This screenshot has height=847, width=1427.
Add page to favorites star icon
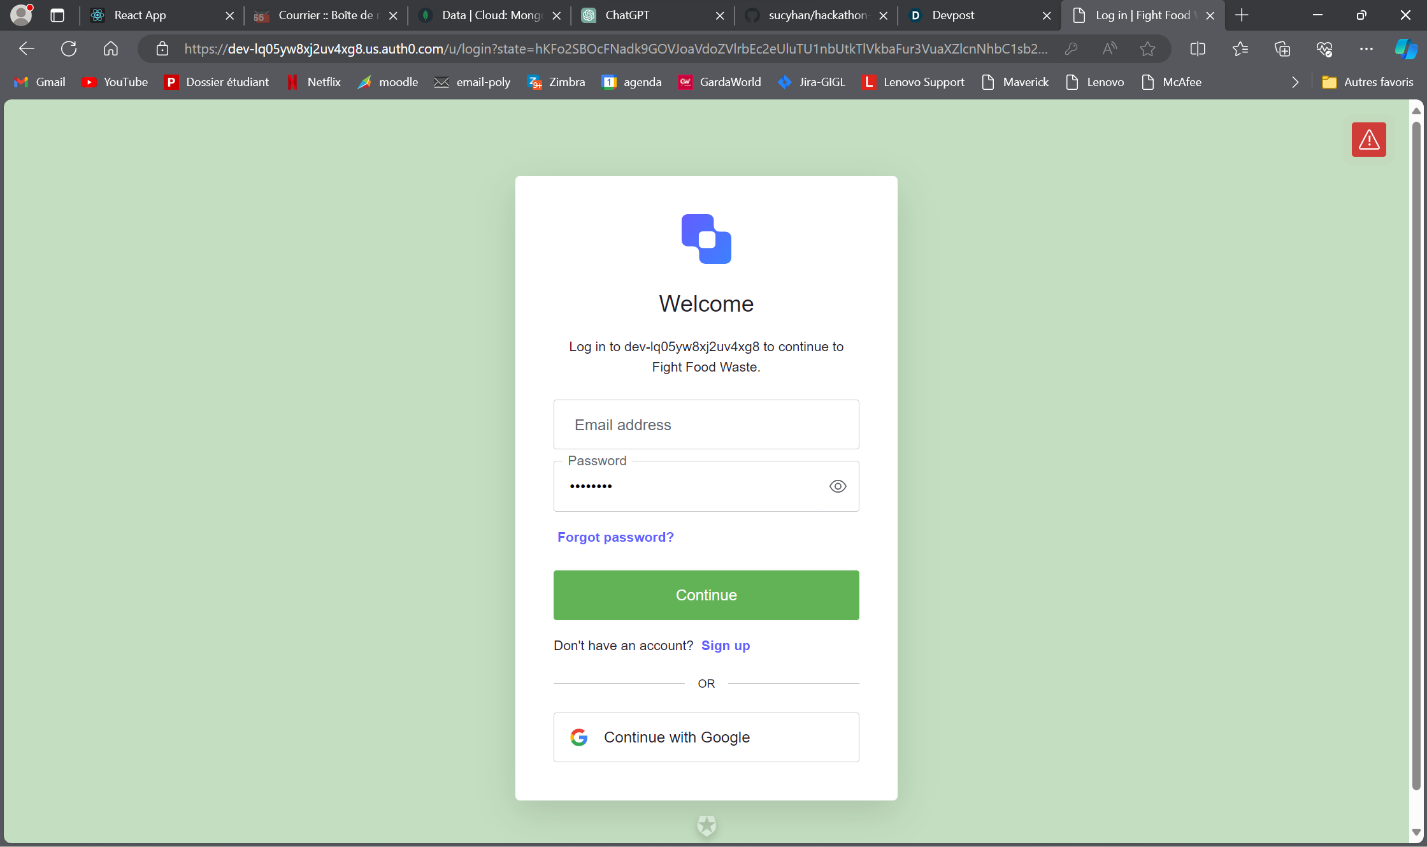pos(1147,49)
